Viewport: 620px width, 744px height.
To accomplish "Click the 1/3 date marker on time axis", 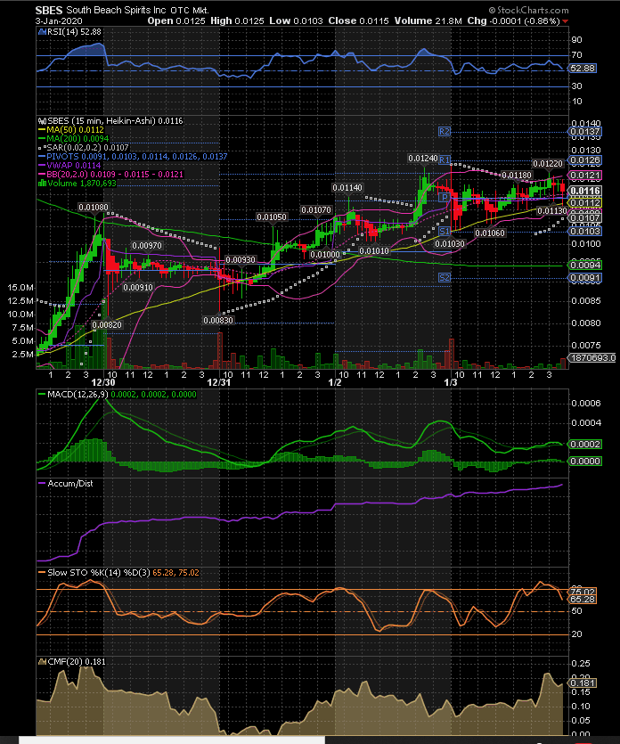I will pos(450,382).
